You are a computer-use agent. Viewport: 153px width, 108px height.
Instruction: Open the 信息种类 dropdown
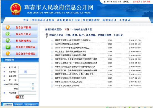click(x=22, y=72)
